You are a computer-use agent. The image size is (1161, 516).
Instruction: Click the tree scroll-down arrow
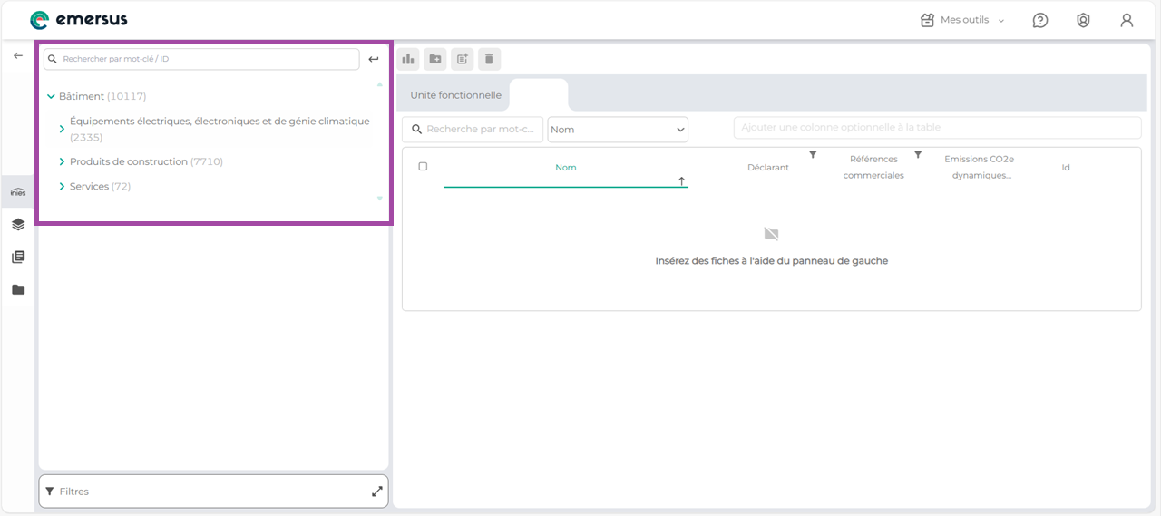pyautogui.click(x=379, y=198)
